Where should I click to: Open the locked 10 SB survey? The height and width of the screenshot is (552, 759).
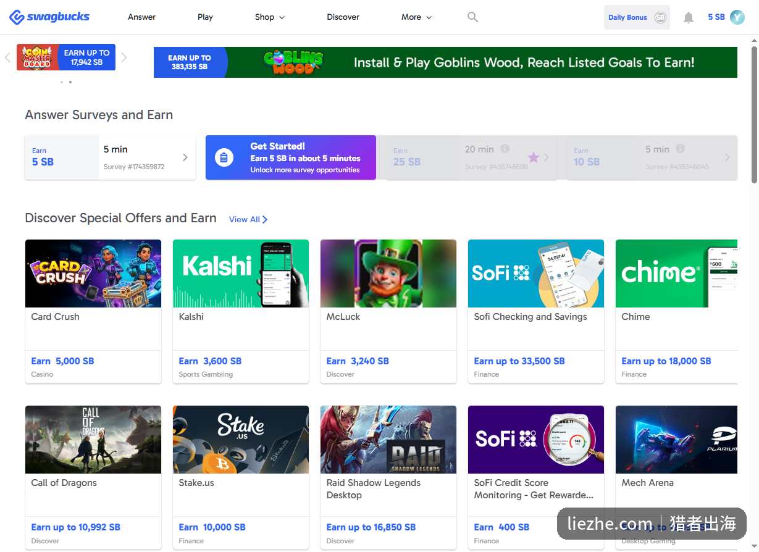pos(652,157)
